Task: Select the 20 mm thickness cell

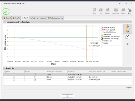Action: [57, 74]
